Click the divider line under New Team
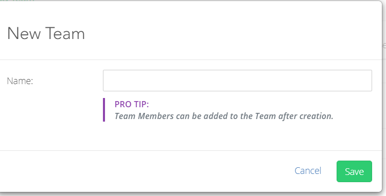386x196 pixels. [191, 60]
